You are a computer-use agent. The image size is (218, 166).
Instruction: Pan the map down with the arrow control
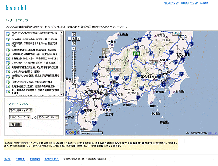coord(74,43)
